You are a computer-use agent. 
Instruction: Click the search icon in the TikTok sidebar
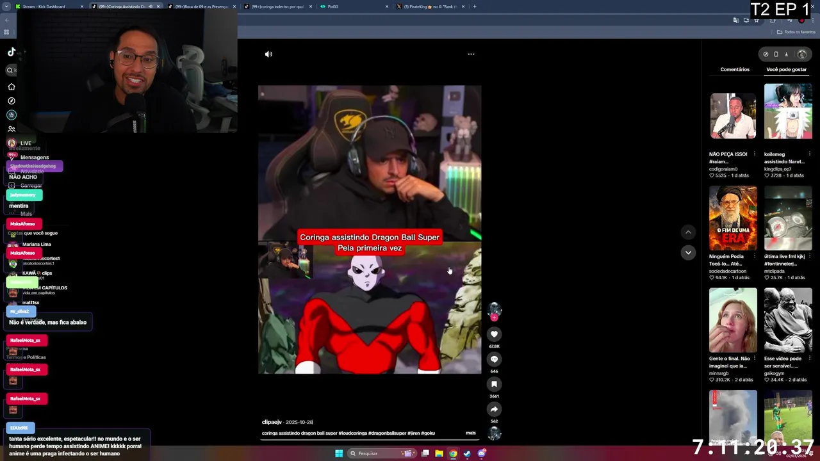[x=10, y=70]
